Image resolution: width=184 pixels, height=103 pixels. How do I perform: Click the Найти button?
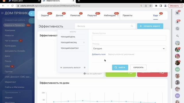(x=120, y=68)
